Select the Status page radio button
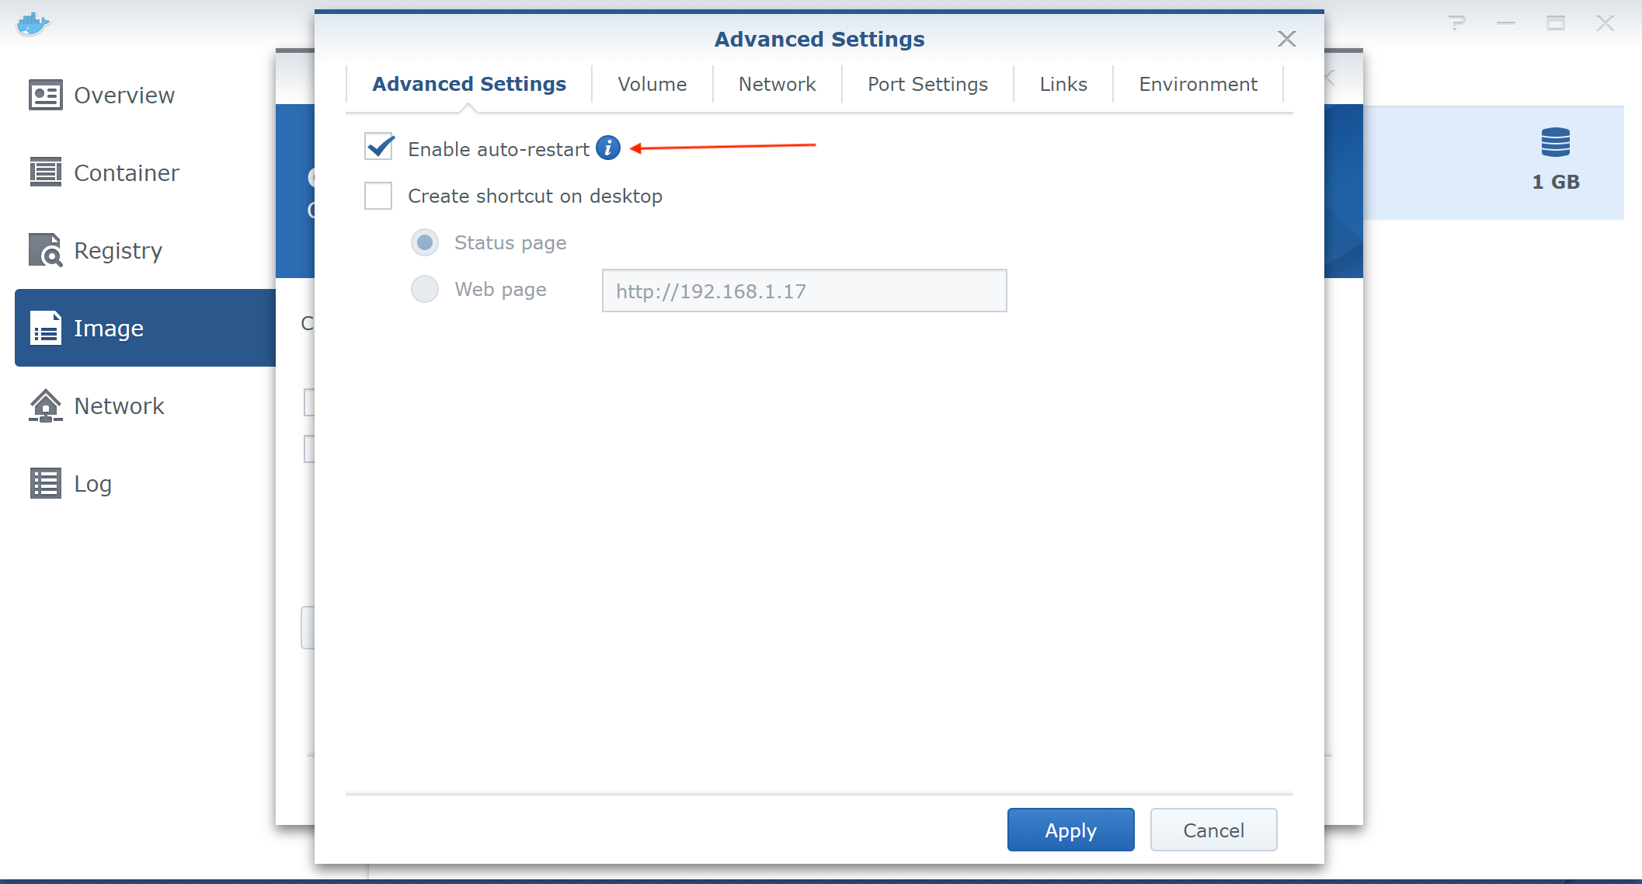This screenshot has height=884, width=1642. click(x=425, y=242)
